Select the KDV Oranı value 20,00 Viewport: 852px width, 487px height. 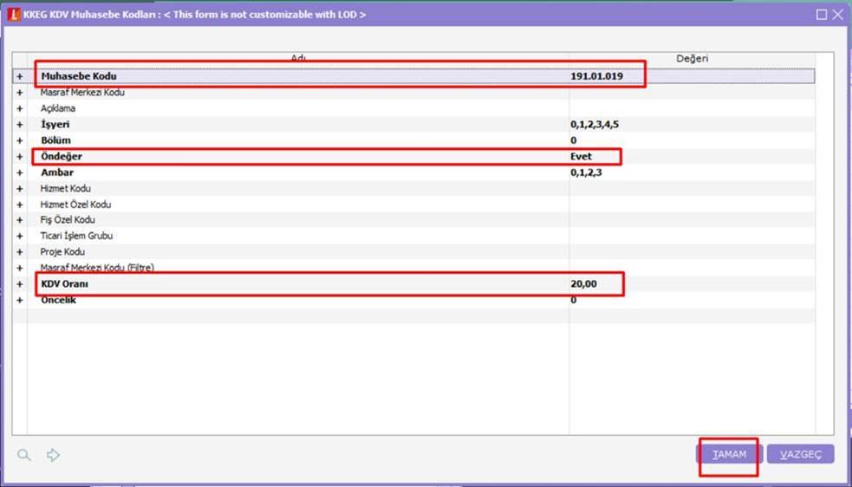click(583, 283)
